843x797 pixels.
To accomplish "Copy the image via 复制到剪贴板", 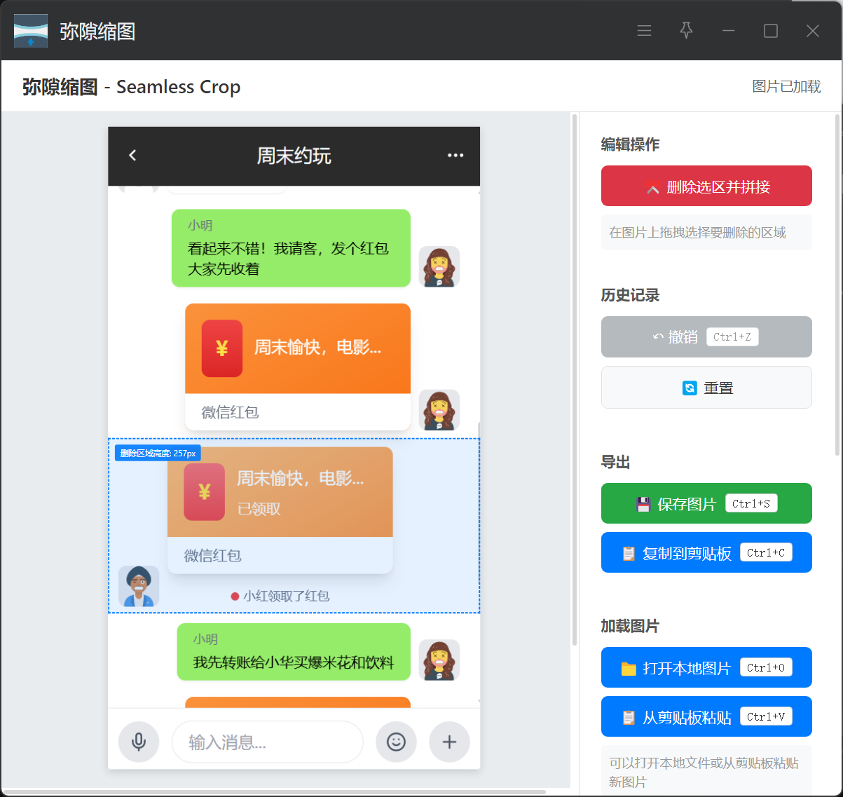I will point(706,553).
